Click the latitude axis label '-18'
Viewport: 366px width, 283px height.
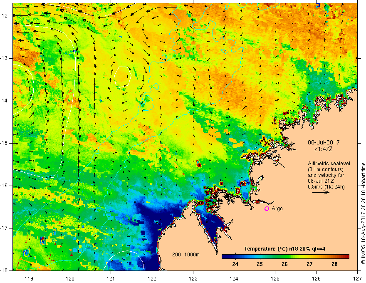[4, 271]
